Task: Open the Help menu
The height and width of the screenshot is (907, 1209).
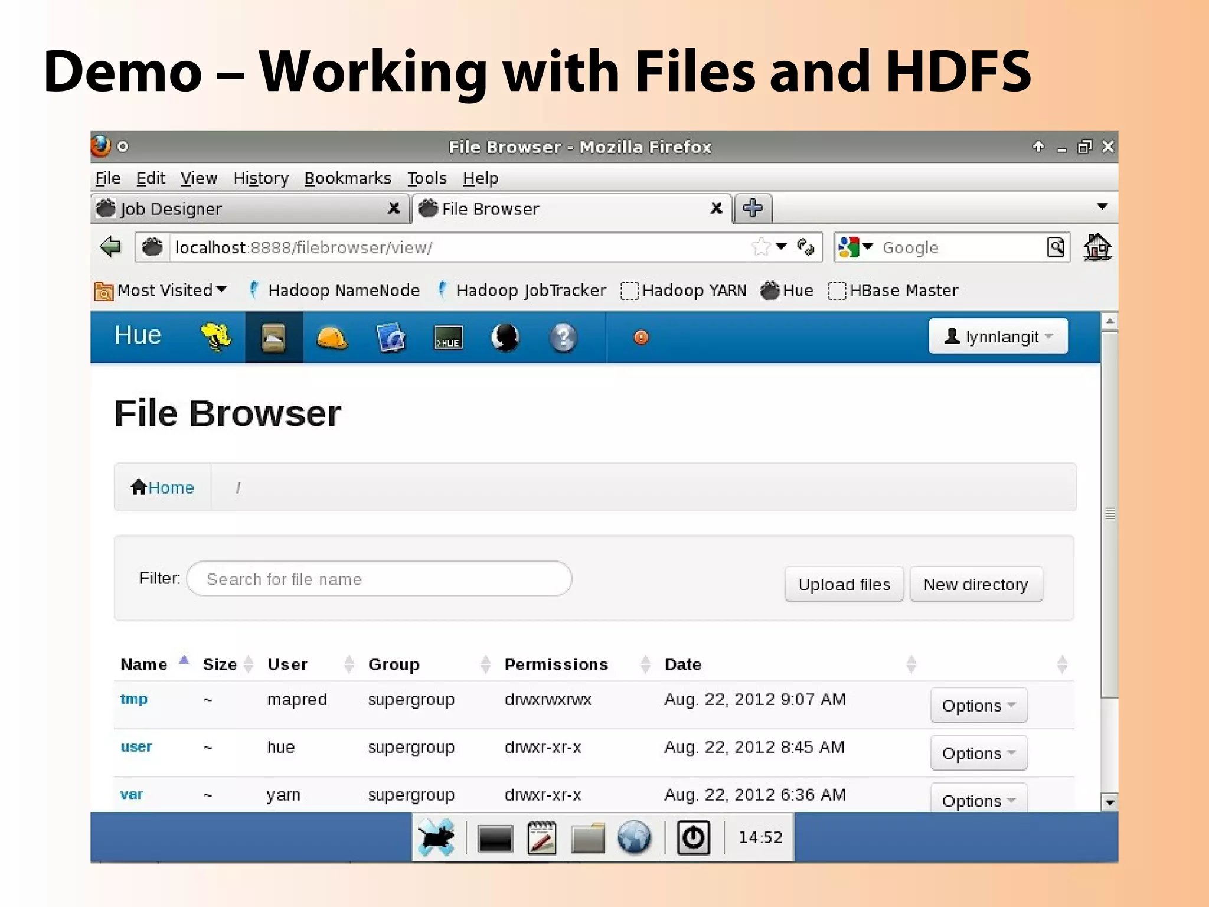Action: click(x=481, y=178)
